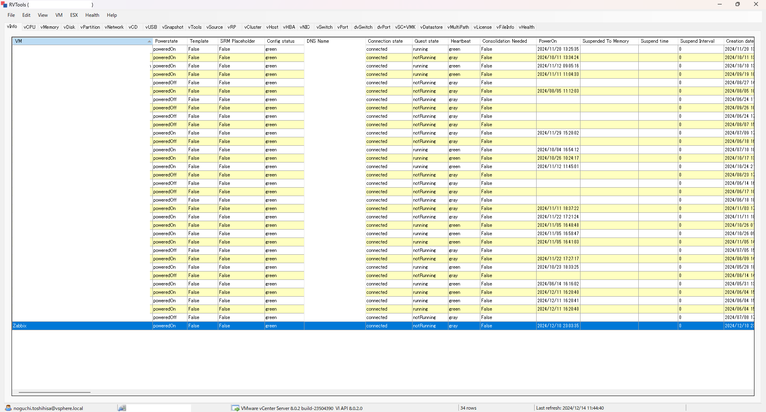Switch to the vHost tab
The height and width of the screenshot is (412, 766).
point(272,27)
